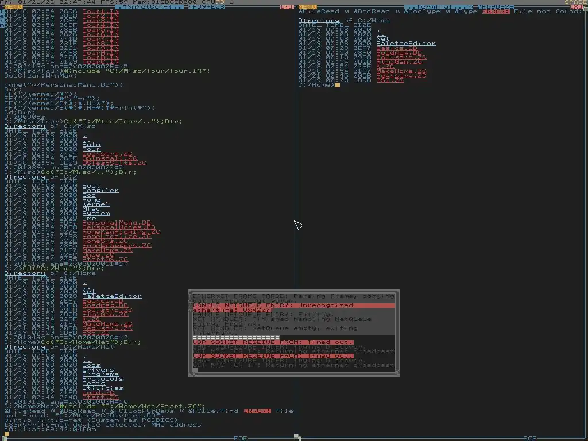Screen dimensions: 588x441
Task: Open Net folder in left window C:/Home listing
Action: point(89,291)
